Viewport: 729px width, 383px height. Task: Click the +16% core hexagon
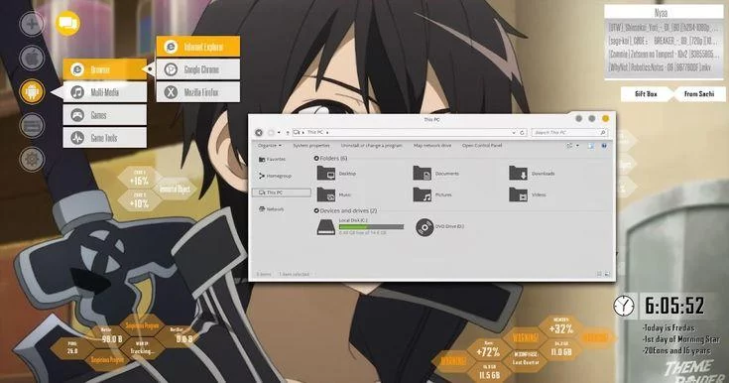point(139,179)
